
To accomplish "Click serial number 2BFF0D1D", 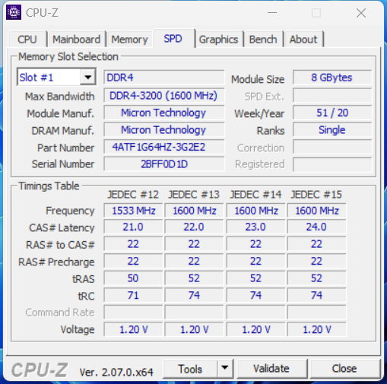I will (164, 164).
